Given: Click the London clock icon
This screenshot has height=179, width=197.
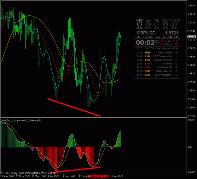Looking at the screenshot, I should tap(165, 24).
